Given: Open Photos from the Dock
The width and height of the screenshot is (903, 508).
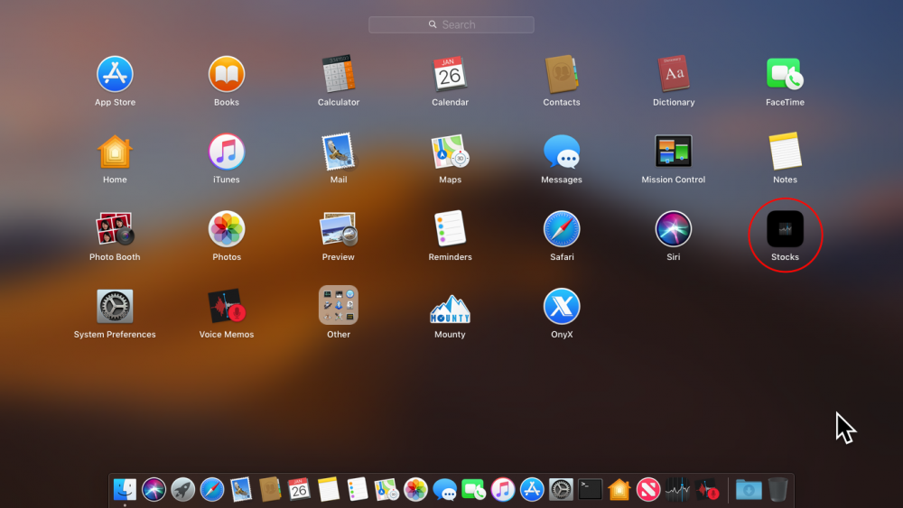Looking at the screenshot, I should [415, 490].
